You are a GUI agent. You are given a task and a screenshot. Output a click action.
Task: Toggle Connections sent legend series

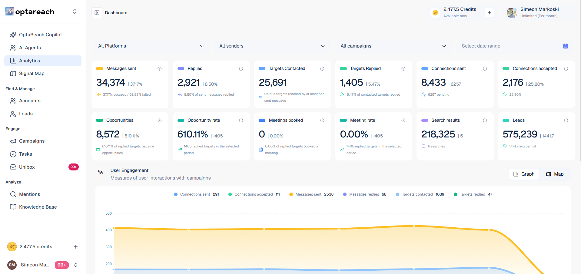[196, 194]
